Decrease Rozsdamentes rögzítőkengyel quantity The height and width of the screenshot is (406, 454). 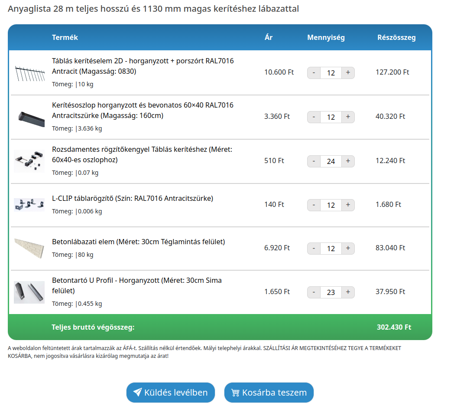point(314,161)
